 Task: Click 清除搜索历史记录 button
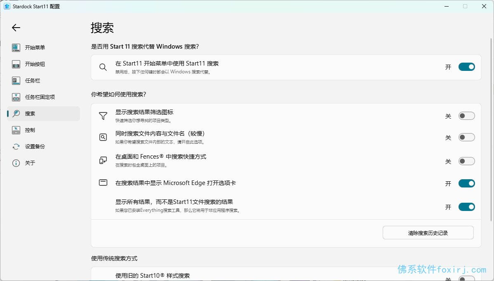[x=428, y=233]
